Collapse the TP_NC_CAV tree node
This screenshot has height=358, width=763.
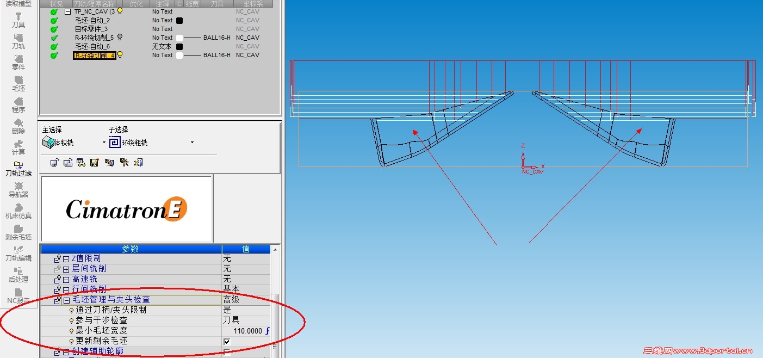coord(68,11)
